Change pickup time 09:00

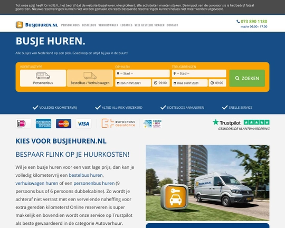pyautogui.click(x=161, y=83)
